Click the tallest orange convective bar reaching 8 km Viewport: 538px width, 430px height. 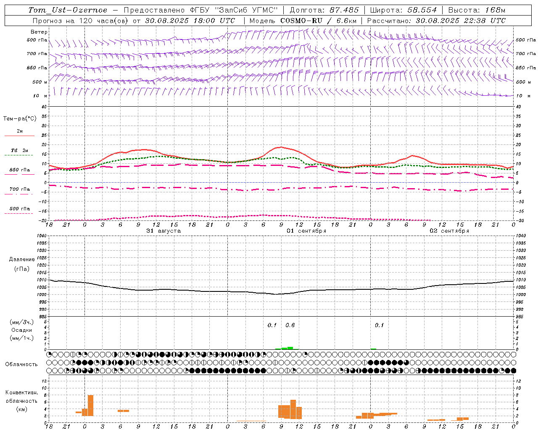point(90,405)
